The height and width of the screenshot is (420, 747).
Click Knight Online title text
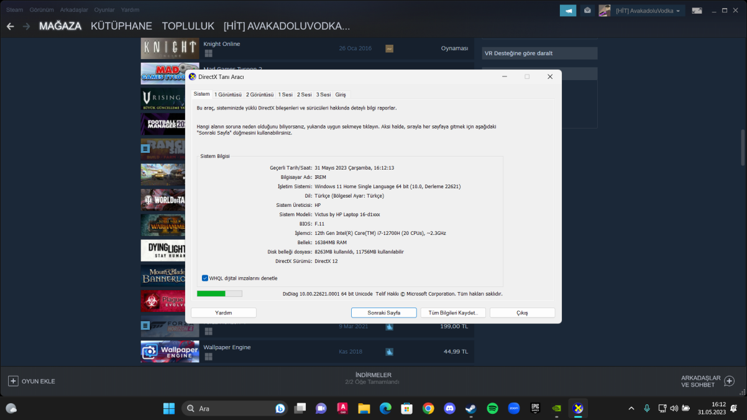pyautogui.click(x=221, y=44)
